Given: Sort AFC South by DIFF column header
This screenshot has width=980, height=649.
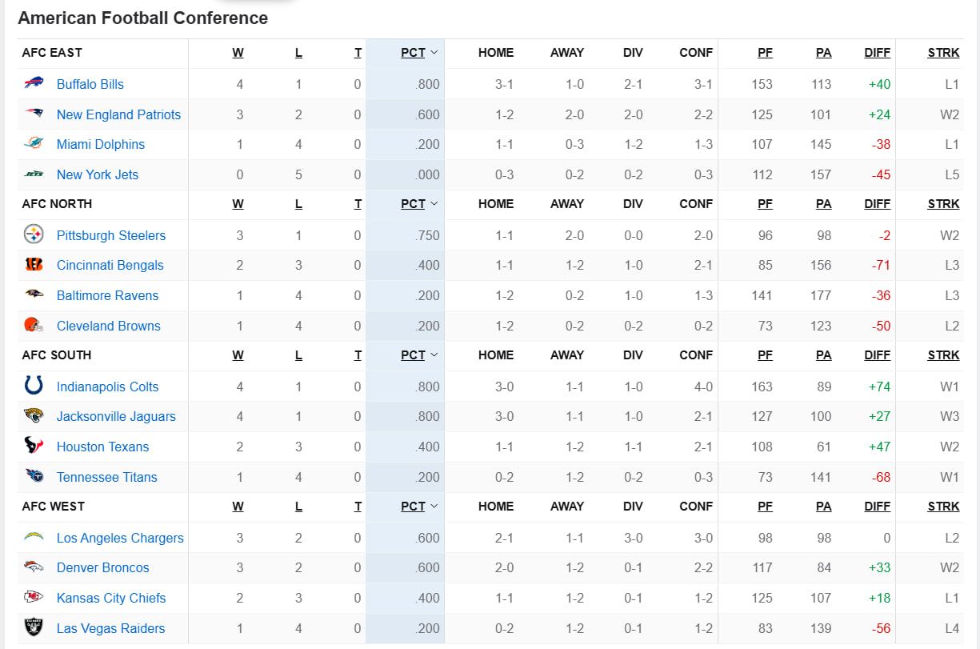Looking at the screenshot, I should [877, 355].
